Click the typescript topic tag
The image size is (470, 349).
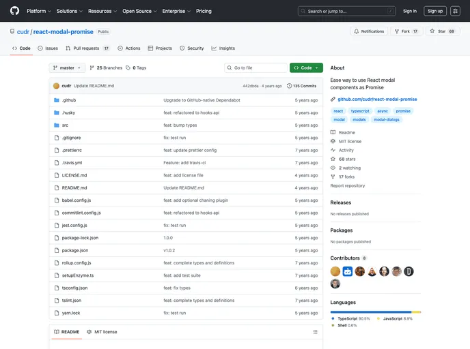click(x=360, y=111)
